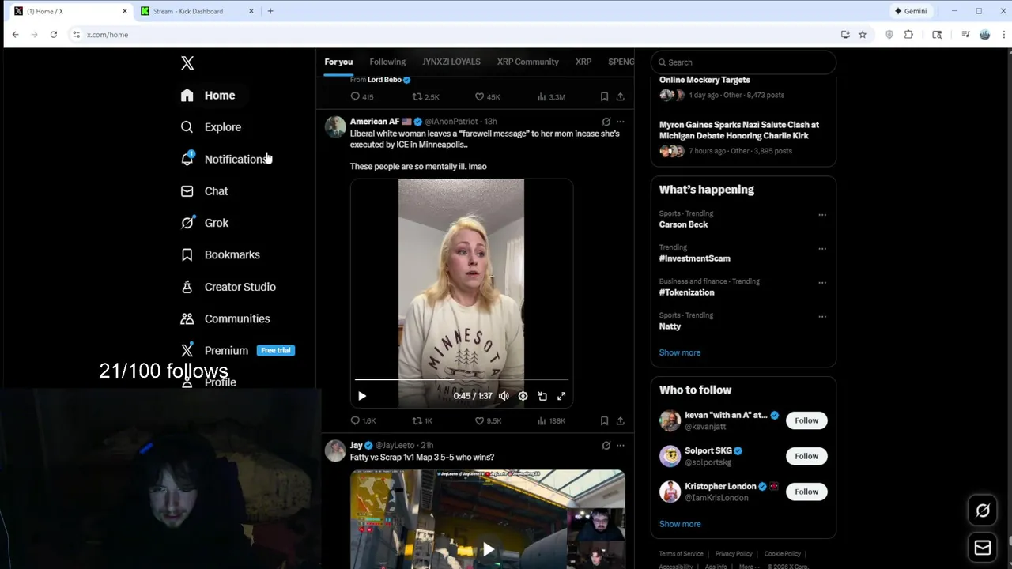Follow Solport SKG
This screenshot has height=569, width=1012.
[806, 456]
